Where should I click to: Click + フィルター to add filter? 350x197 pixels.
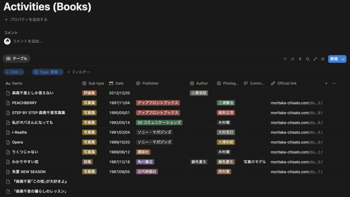[79, 72]
